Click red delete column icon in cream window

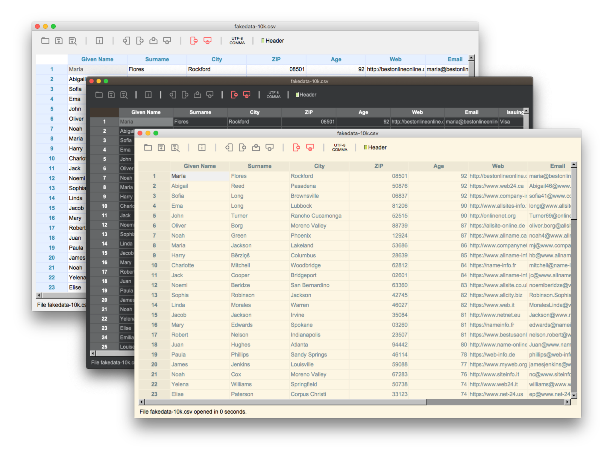[296, 147]
